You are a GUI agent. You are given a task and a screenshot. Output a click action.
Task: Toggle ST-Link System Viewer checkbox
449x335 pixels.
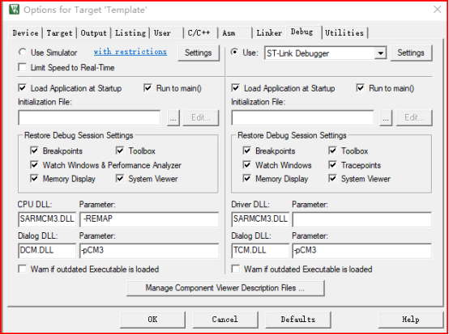(x=332, y=179)
